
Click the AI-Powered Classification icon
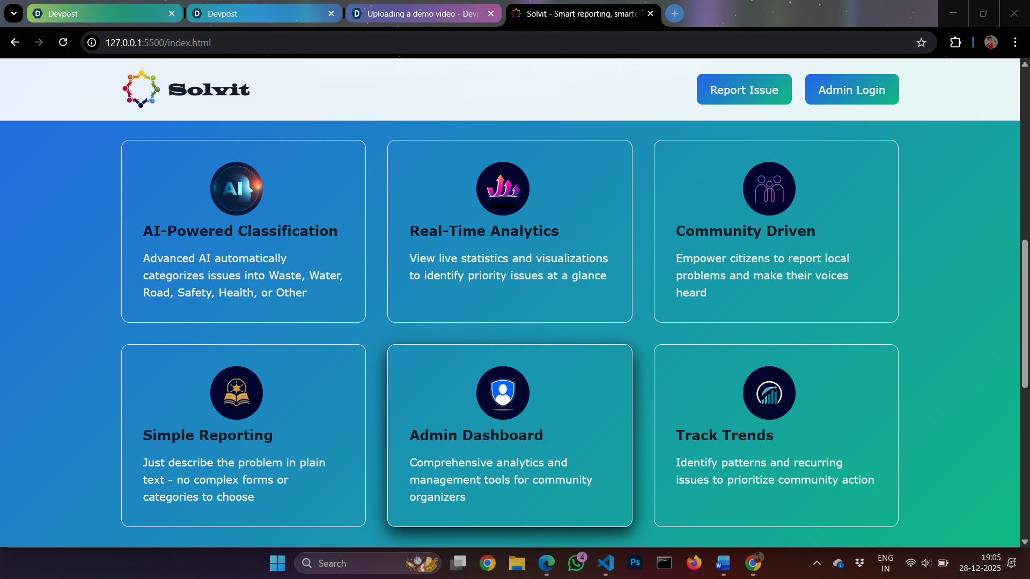pyautogui.click(x=237, y=189)
